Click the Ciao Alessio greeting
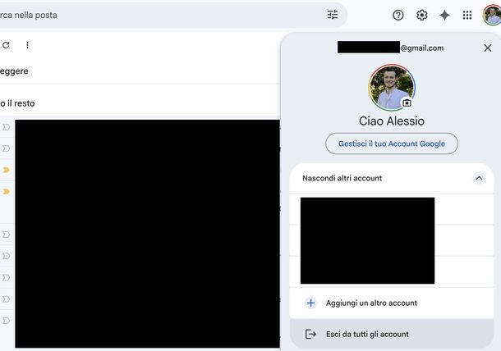This screenshot has width=501, height=351. [x=392, y=121]
